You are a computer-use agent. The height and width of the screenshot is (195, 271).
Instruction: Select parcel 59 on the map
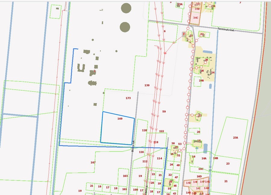(164, 112)
